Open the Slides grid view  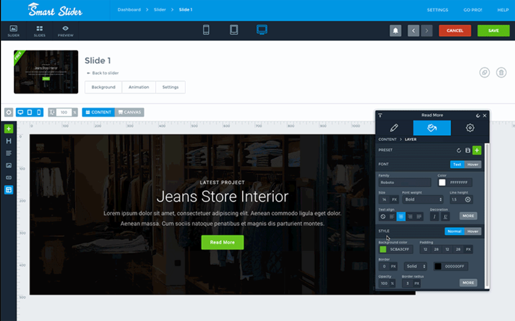(x=40, y=30)
